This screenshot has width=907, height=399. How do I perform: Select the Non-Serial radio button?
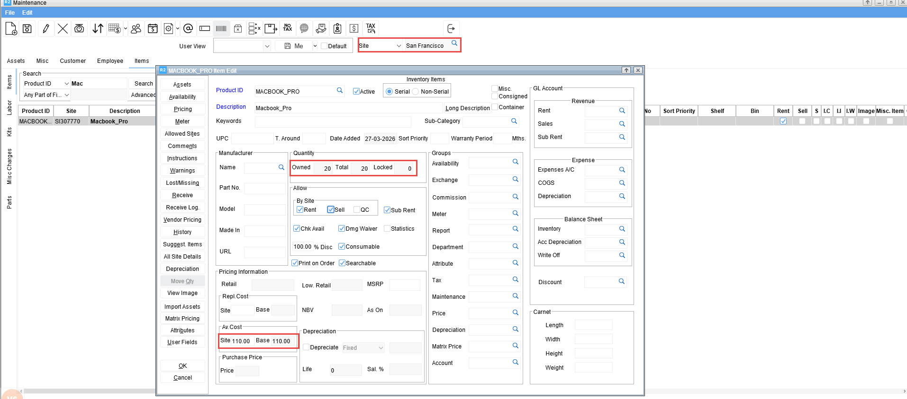tap(416, 92)
